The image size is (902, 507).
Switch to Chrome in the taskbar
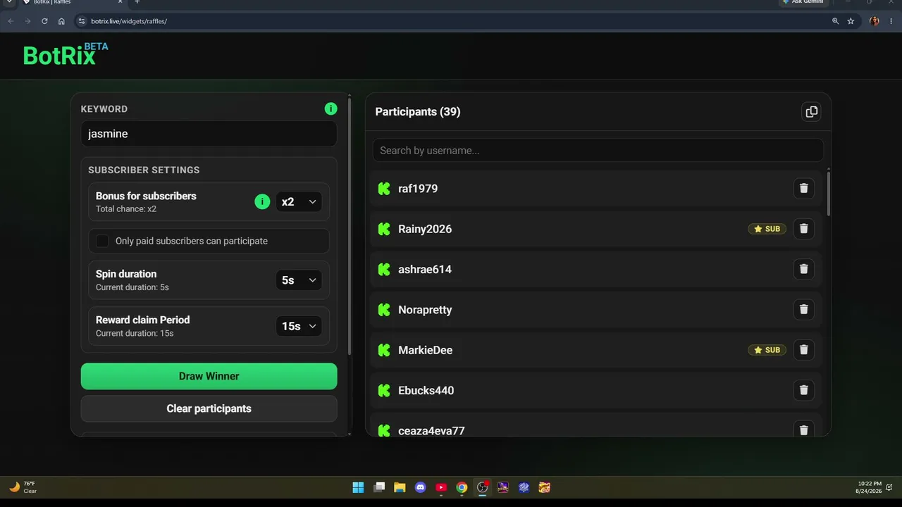click(462, 487)
